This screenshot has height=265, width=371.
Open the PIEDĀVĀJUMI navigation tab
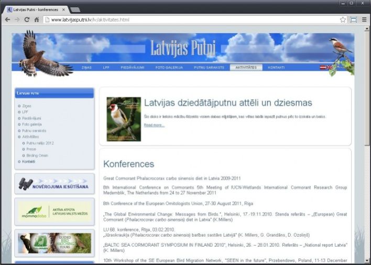[132, 68]
